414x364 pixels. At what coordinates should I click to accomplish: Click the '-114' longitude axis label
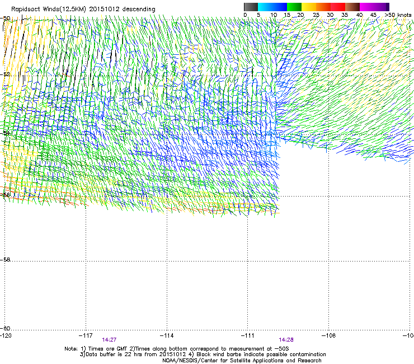pos(167,335)
